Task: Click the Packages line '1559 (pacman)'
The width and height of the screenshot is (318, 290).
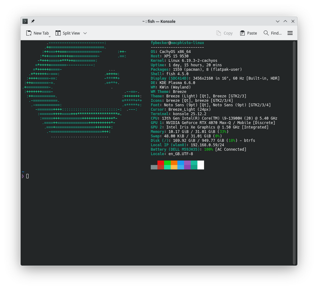Action: point(188,69)
